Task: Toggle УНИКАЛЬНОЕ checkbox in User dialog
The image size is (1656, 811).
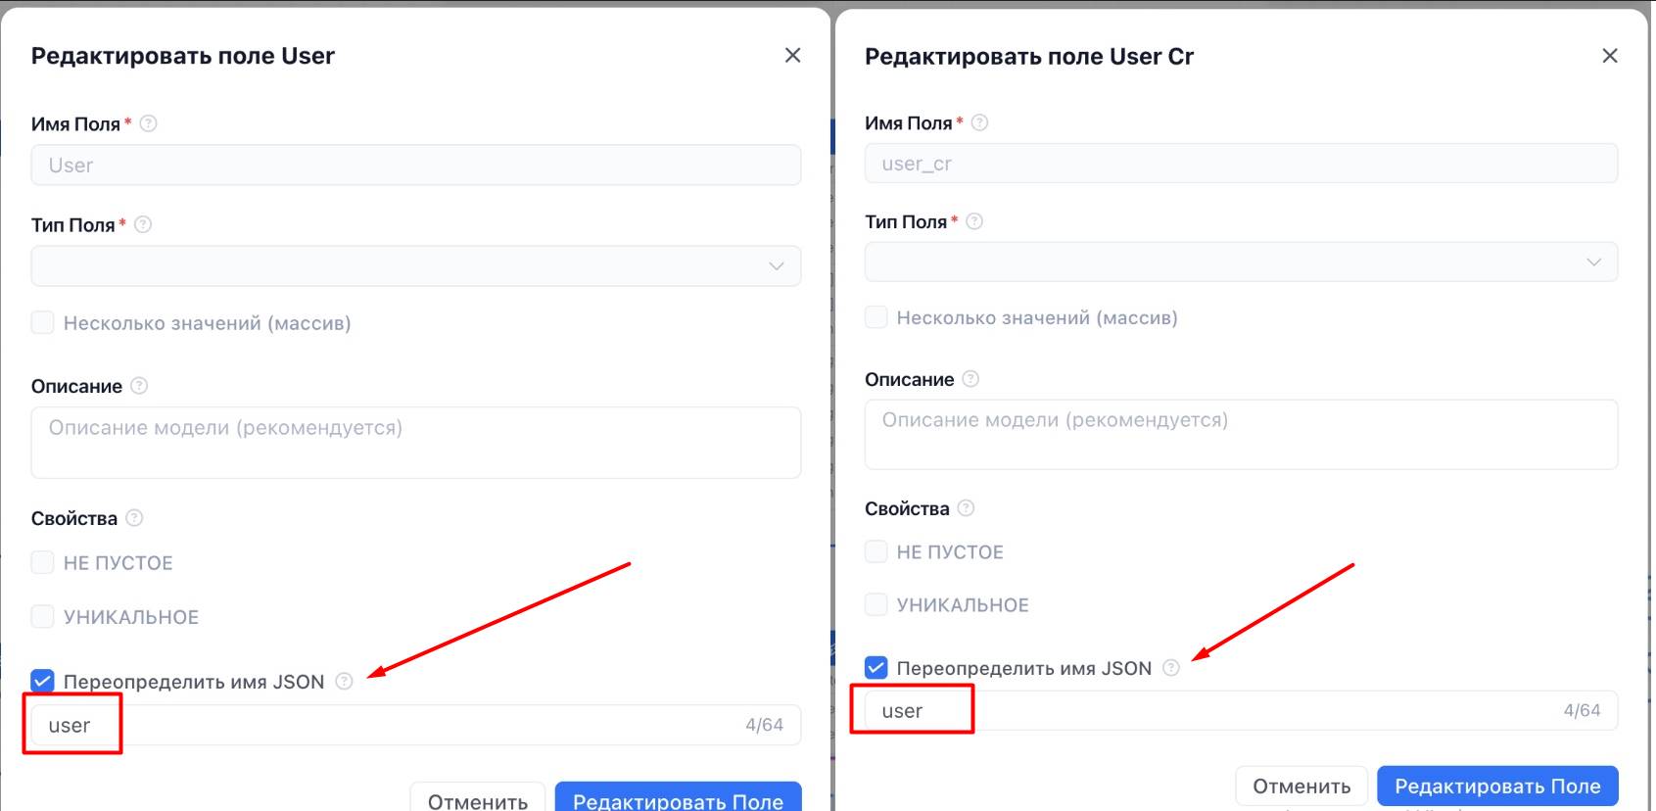Action: [42, 616]
